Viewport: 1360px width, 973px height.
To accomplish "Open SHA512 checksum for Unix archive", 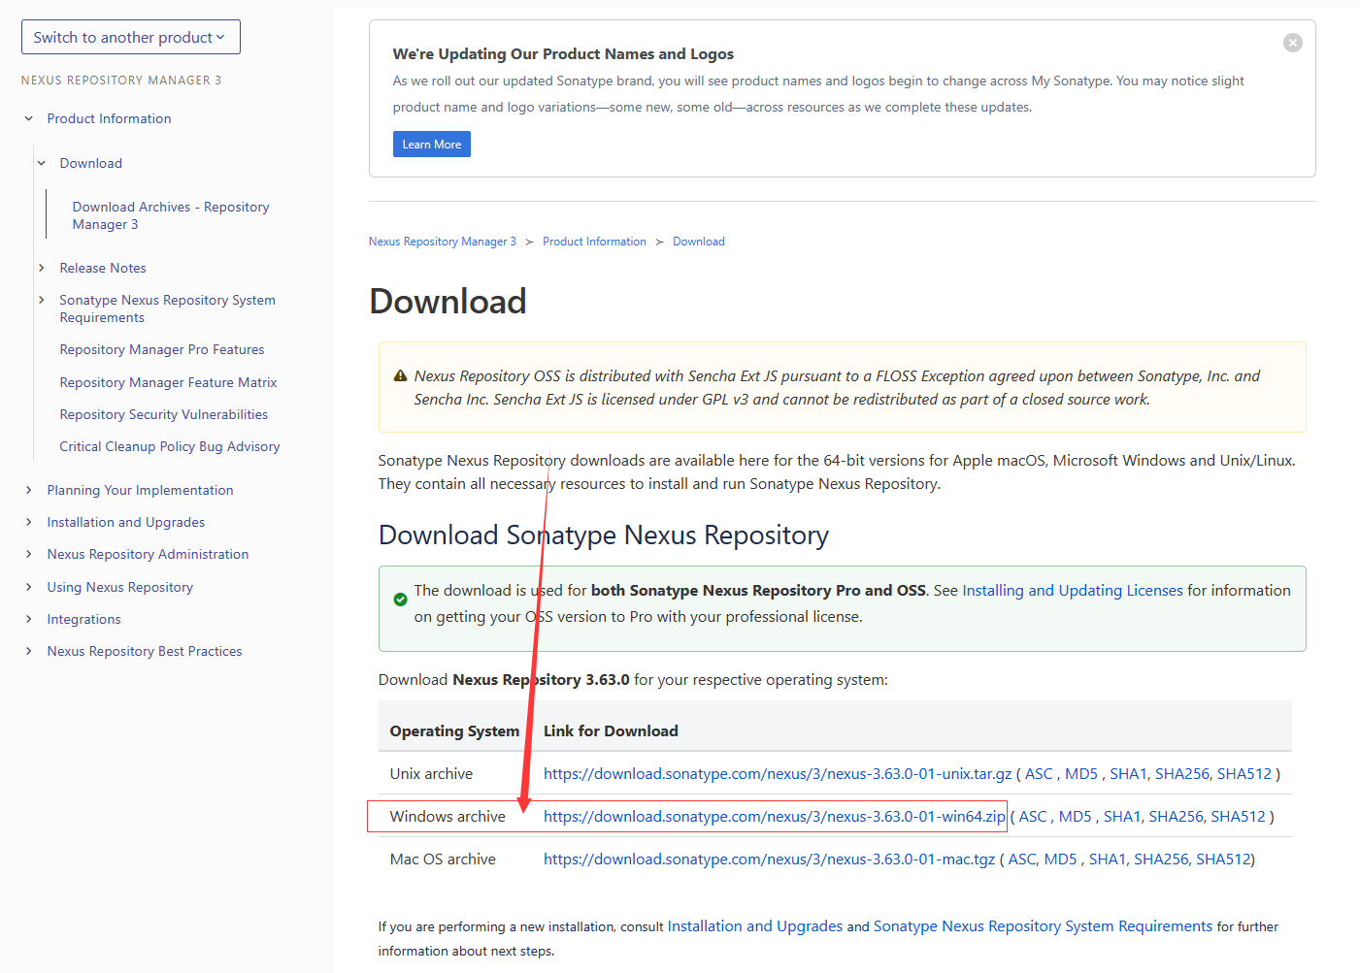I will pyautogui.click(x=1244, y=773).
